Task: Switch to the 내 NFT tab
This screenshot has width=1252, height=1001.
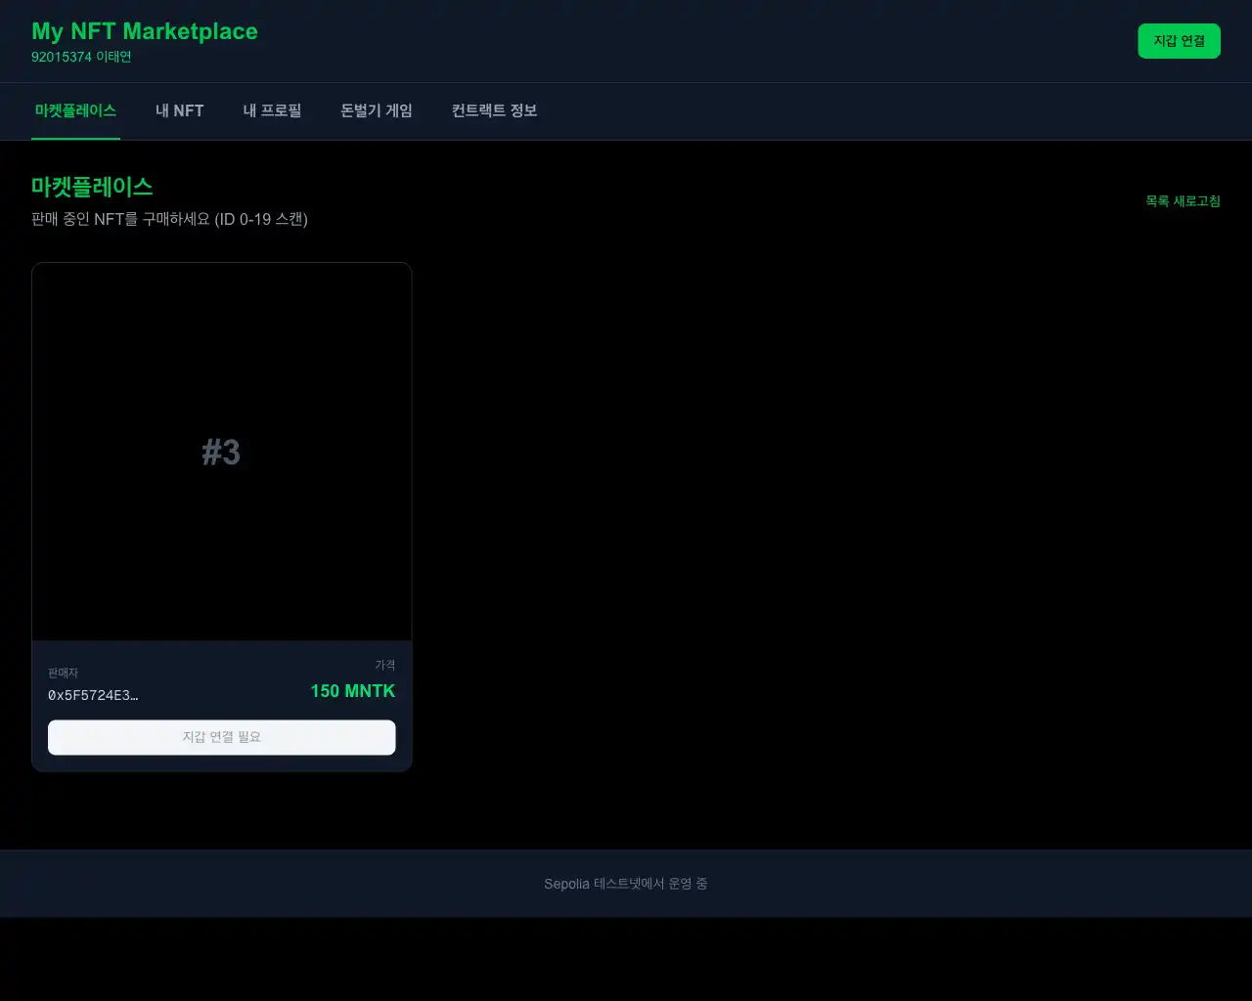Action: point(179,110)
